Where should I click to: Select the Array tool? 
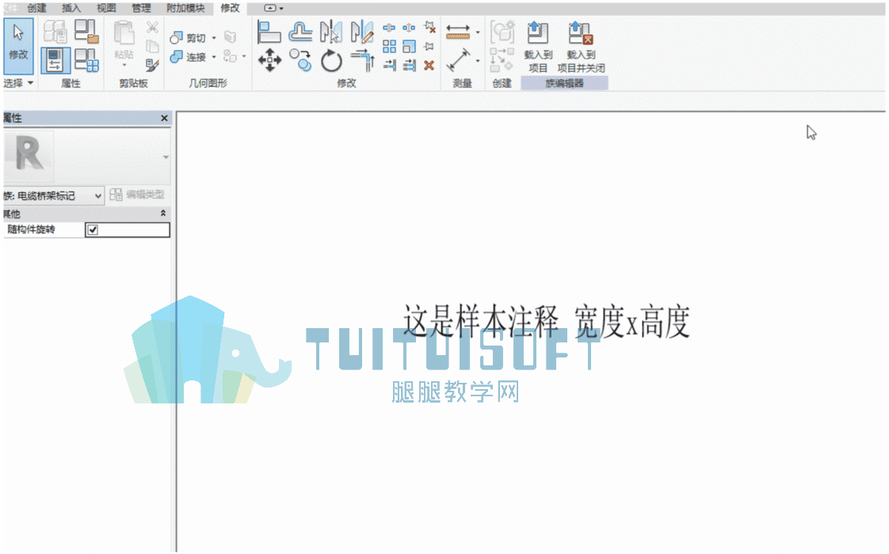point(389,46)
